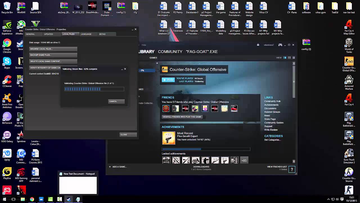Open the Steam inbox envelope icon
The height and width of the screenshot is (203, 360).
click(x=258, y=45)
